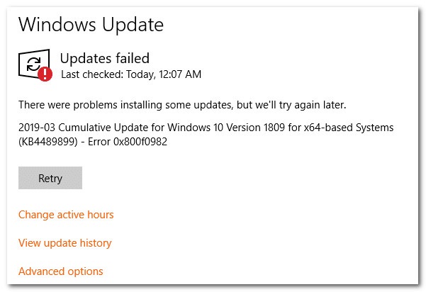Click the Version 1809 text
This screenshot has width=426, height=292.
click(x=255, y=128)
